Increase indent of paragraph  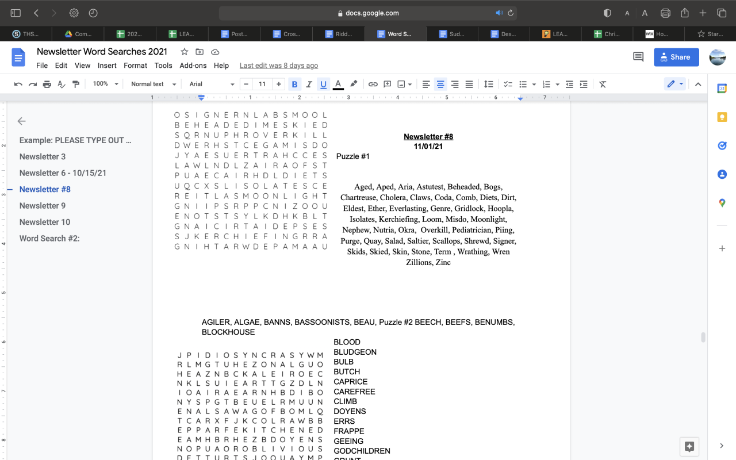[x=584, y=84]
